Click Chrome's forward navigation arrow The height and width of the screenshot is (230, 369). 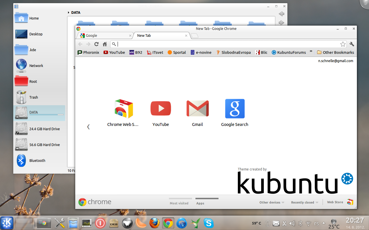(x=88, y=44)
